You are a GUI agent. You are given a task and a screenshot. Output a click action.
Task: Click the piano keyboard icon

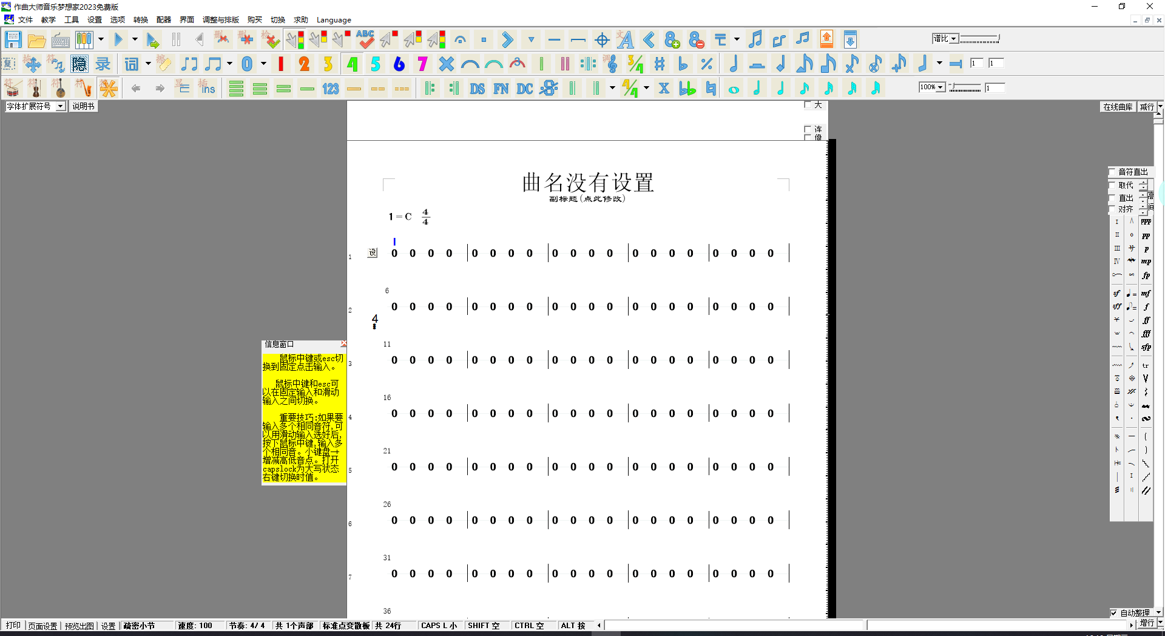coord(60,41)
